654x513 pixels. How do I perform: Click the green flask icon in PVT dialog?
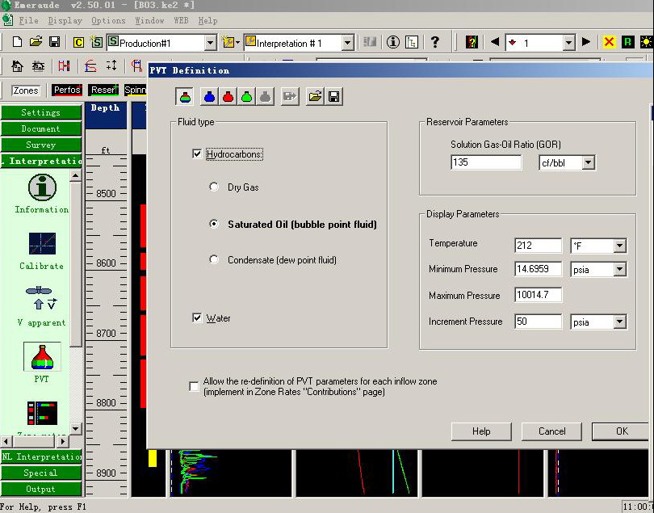(x=246, y=97)
